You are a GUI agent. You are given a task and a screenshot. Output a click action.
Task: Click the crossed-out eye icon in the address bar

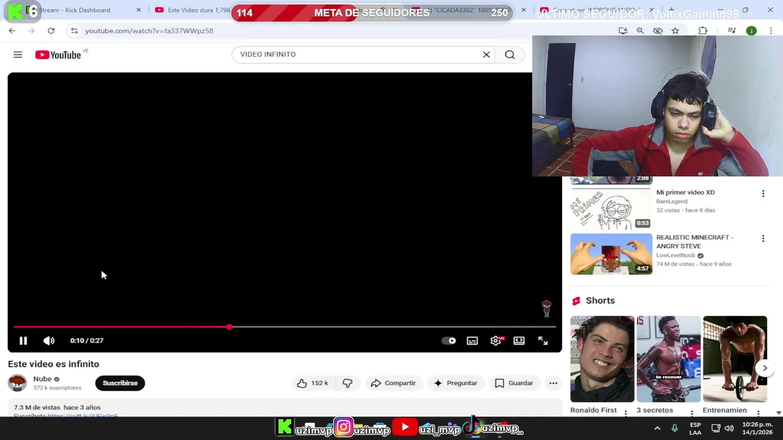658,31
